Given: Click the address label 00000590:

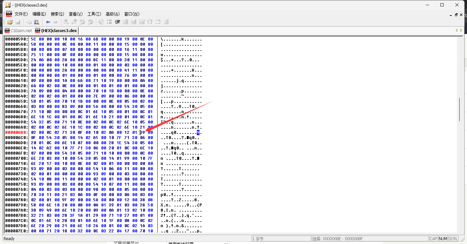Looking at the screenshot, I should (x=17, y=39).
